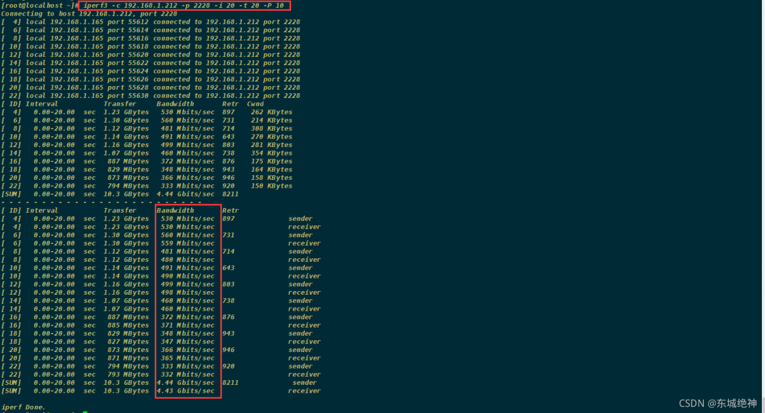Click the '308 KBytes' Cwnd value

point(272,129)
